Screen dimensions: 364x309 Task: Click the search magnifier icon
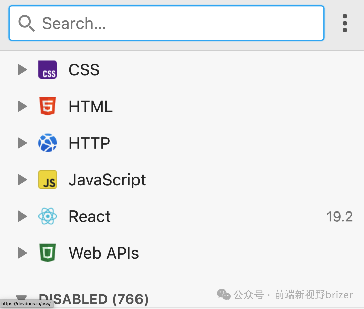click(x=27, y=24)
